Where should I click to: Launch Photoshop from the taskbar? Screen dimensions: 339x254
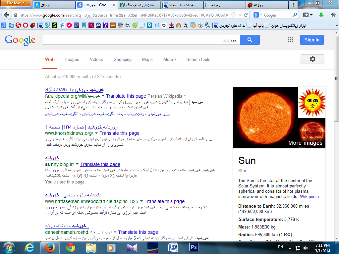point(193,247)
